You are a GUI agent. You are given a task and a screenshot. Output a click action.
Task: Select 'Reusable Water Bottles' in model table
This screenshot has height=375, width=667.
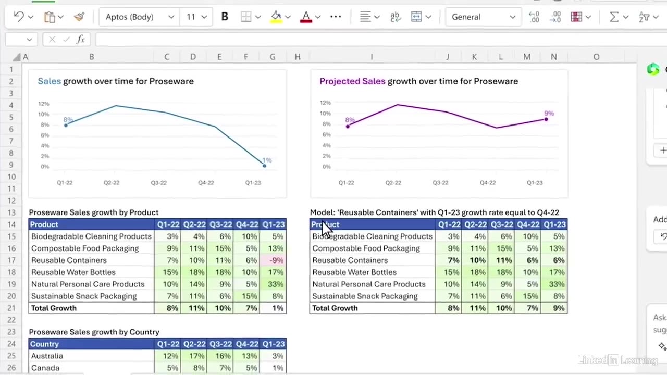pos(354,272)
